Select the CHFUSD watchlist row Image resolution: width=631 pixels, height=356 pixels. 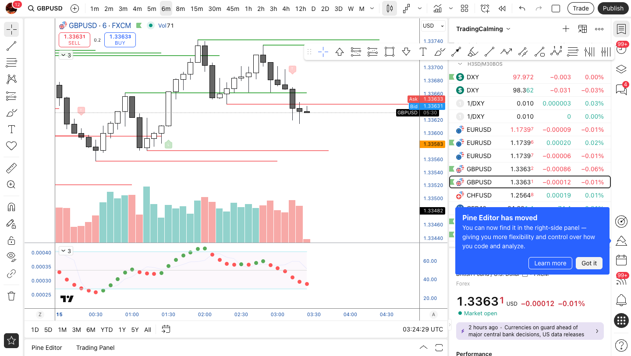click(x=530, y=195)
